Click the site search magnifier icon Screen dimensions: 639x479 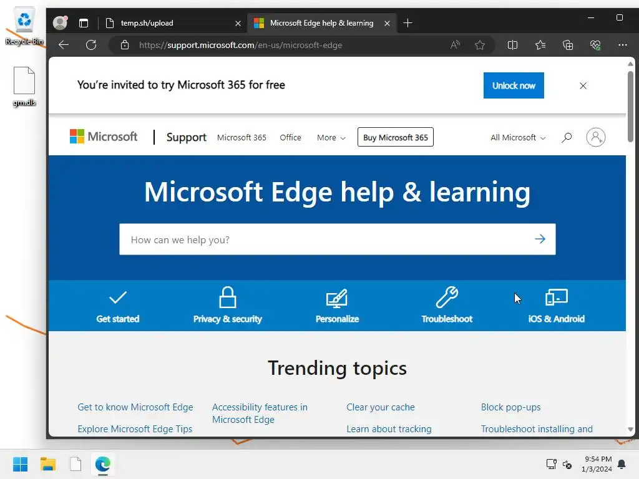567,138
